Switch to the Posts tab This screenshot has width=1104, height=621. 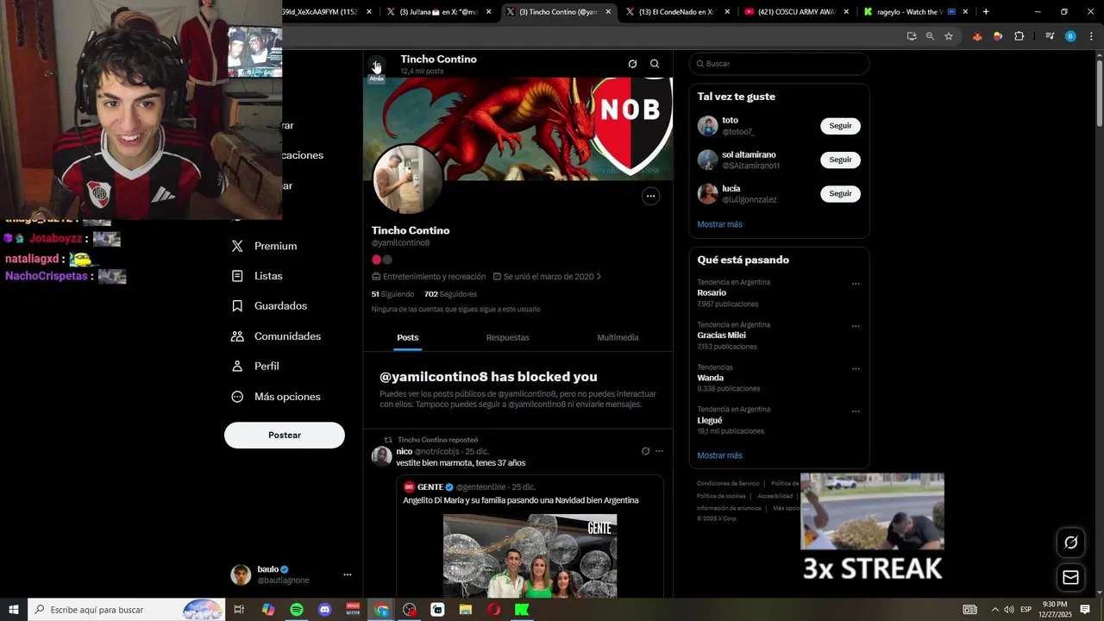click(408, 337)
